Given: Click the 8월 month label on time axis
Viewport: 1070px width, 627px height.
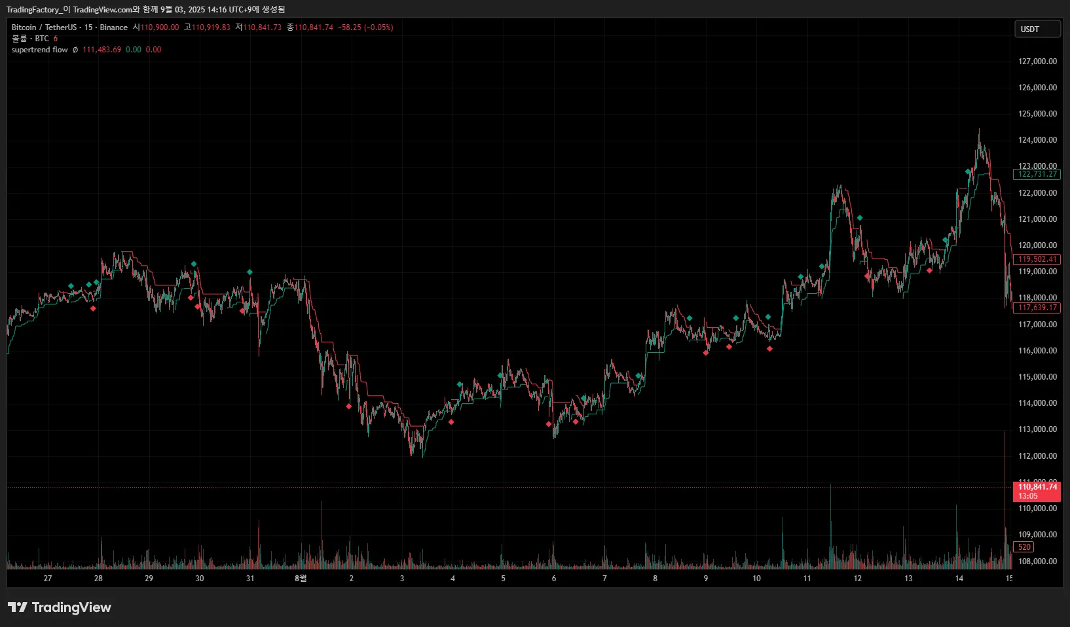Looking at the screenshot, I should pyautogui.click(x=301, y=578).
